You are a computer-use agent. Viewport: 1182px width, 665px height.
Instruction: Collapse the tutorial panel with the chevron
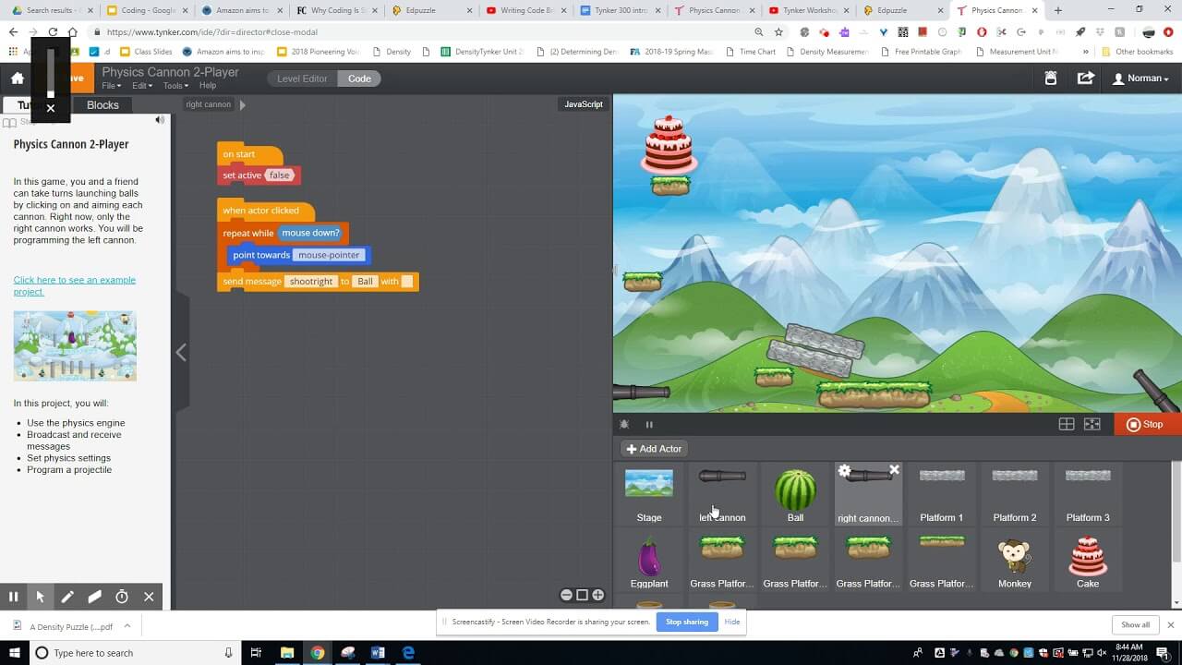coord(181,353)
